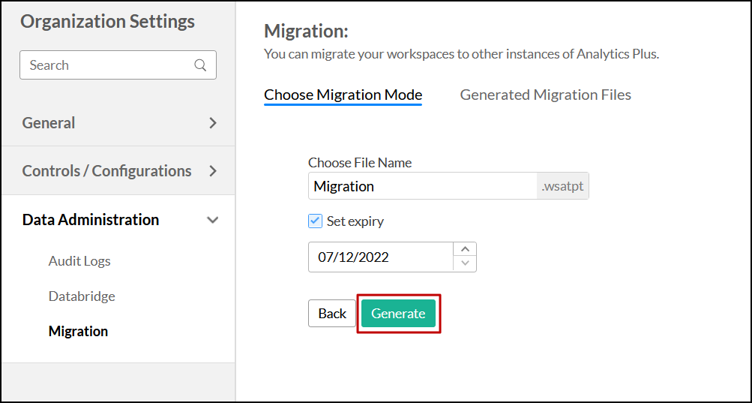Go back using the Back button
This screenshot has height=403, width=752.
(331, 314)
